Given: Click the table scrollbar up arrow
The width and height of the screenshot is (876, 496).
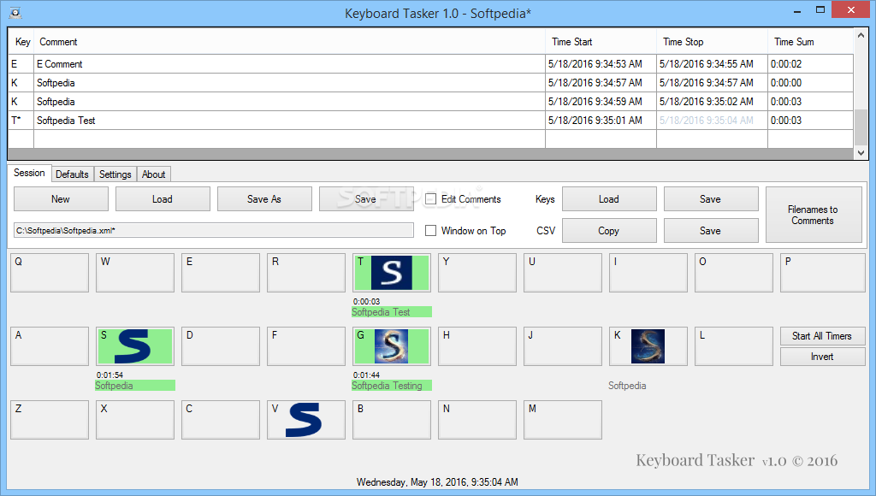Looking at the screenshot, I should [x=861, y=35].
